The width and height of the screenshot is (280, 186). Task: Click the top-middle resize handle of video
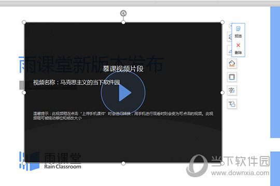123,22
